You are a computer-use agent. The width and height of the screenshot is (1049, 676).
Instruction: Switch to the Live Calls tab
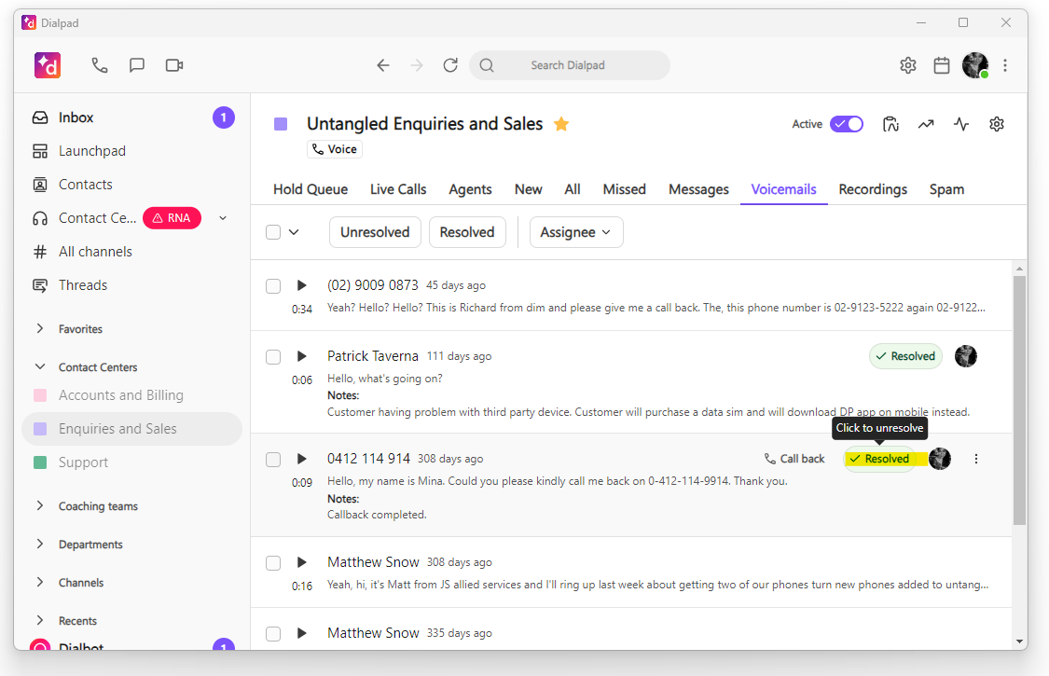click(x=398, y=189)
